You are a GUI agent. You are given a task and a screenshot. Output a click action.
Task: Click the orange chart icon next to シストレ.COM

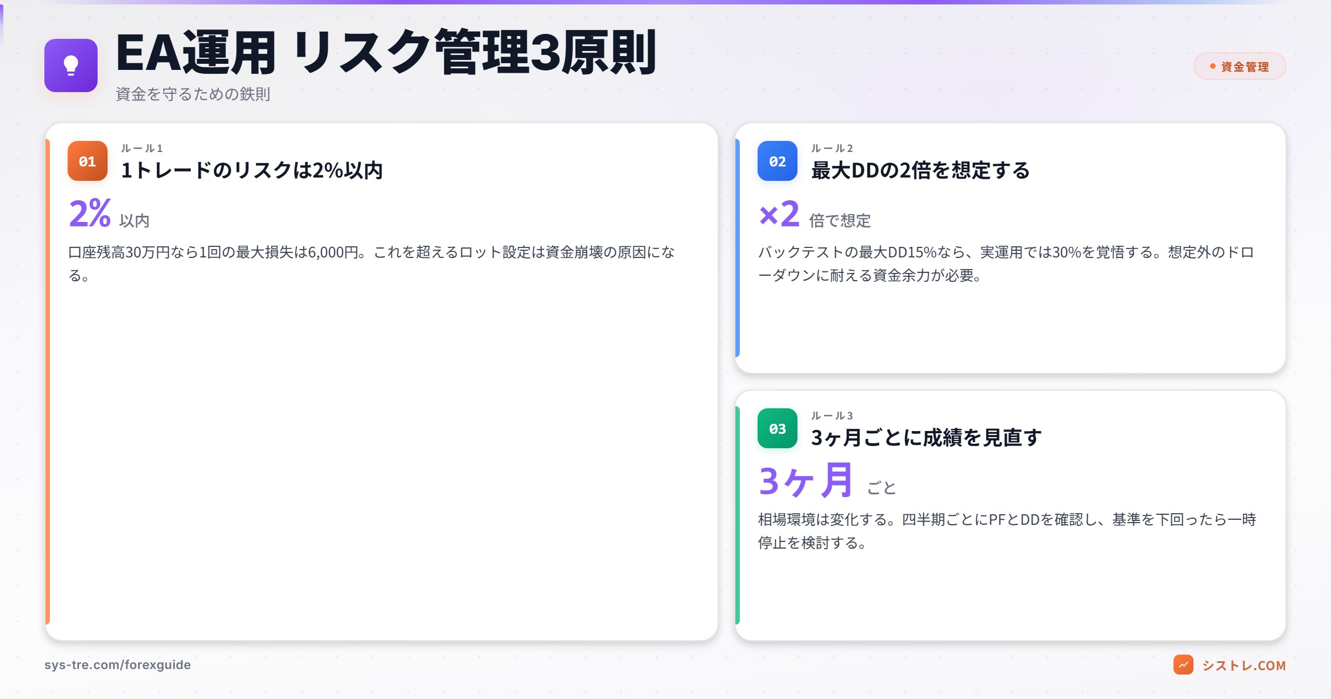(x=1182, y=665)
